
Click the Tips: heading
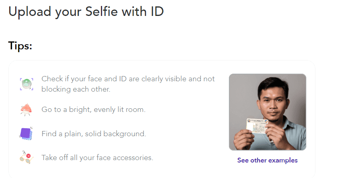click(20, 46)
